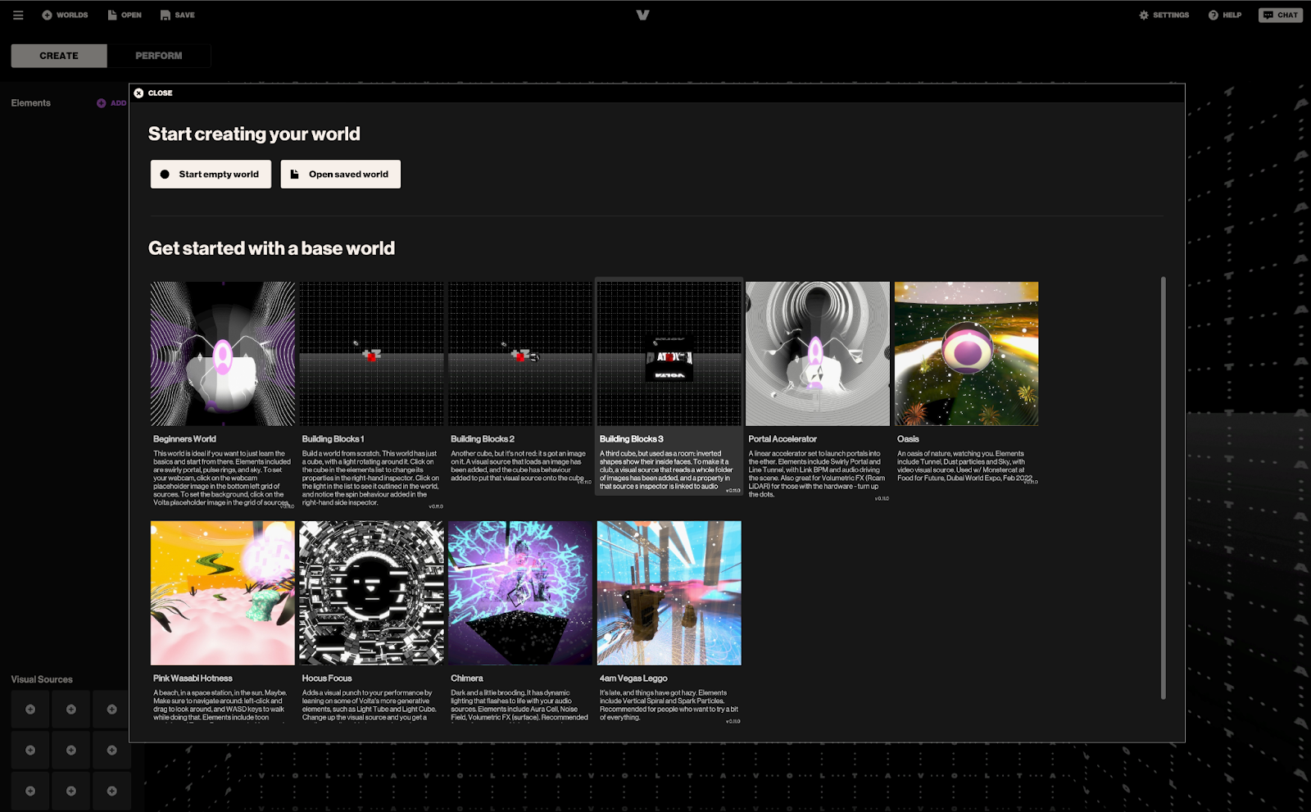Click the Elements panel heading

point(31,103)
